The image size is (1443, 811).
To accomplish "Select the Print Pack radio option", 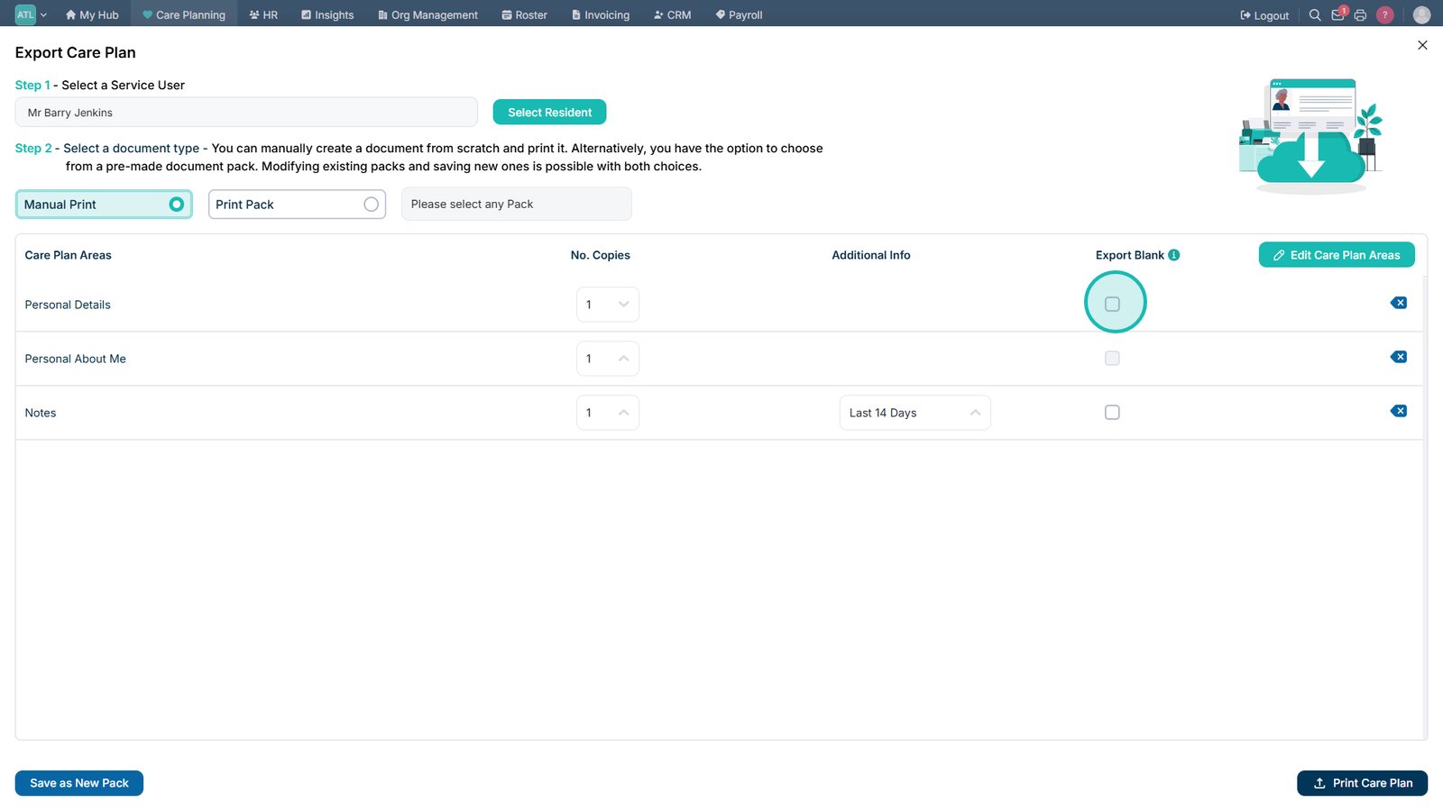I will (x=297, y=205).
